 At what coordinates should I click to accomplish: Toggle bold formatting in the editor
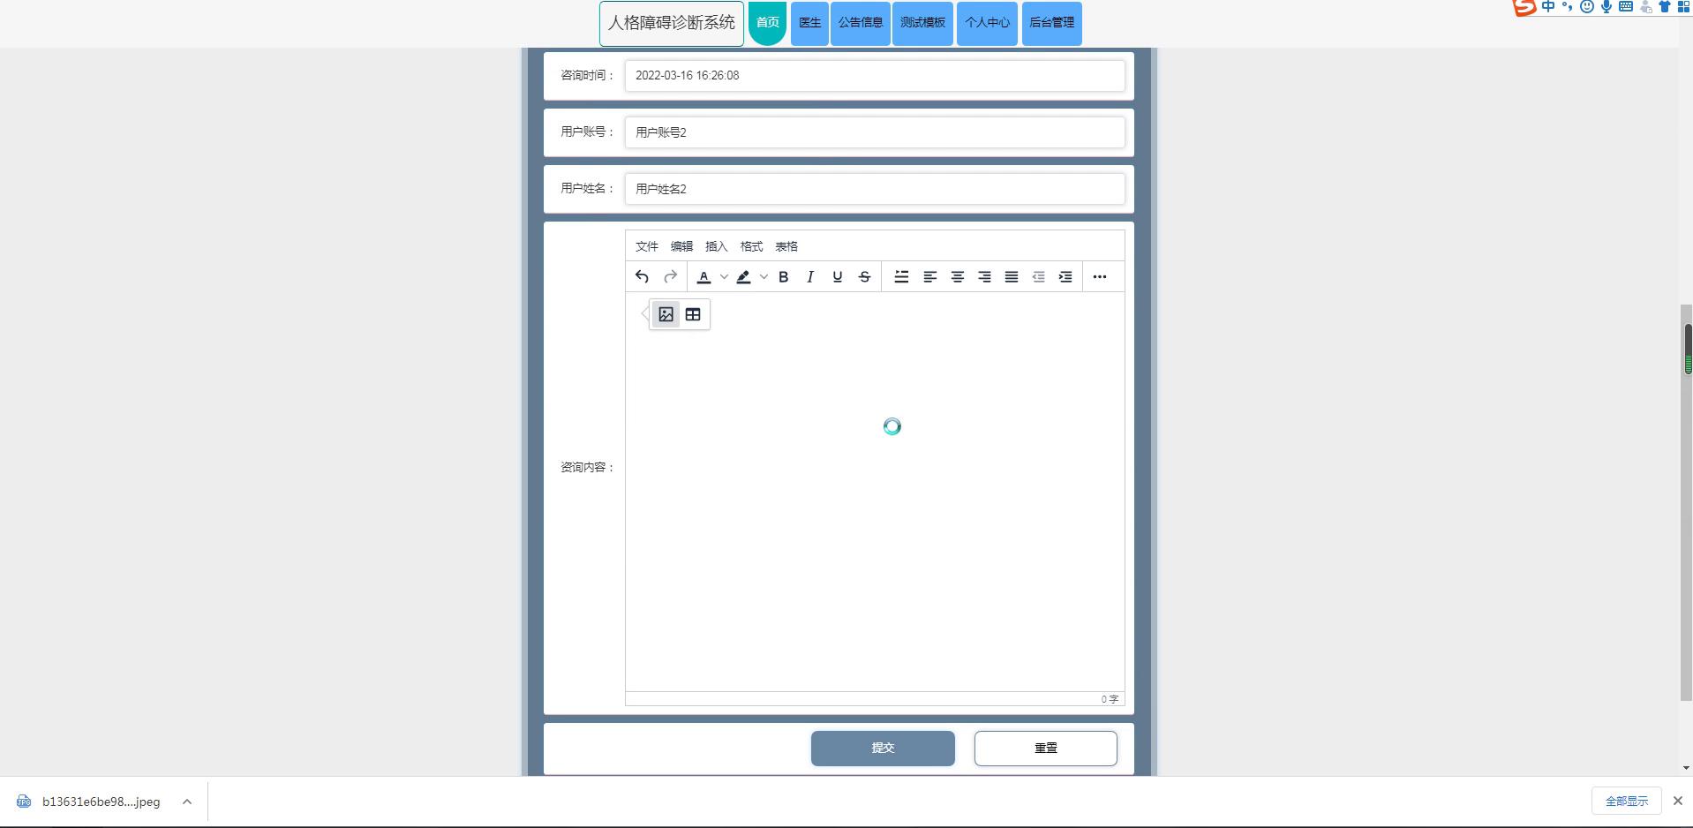(783, 277)
